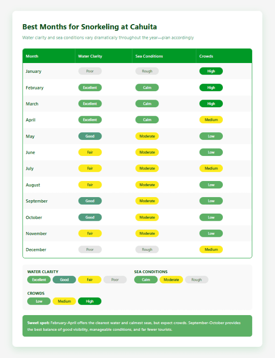Click the Crowds column header
Image resolution: width=275 pixels, height=358 pixels.
coord(206,56)
